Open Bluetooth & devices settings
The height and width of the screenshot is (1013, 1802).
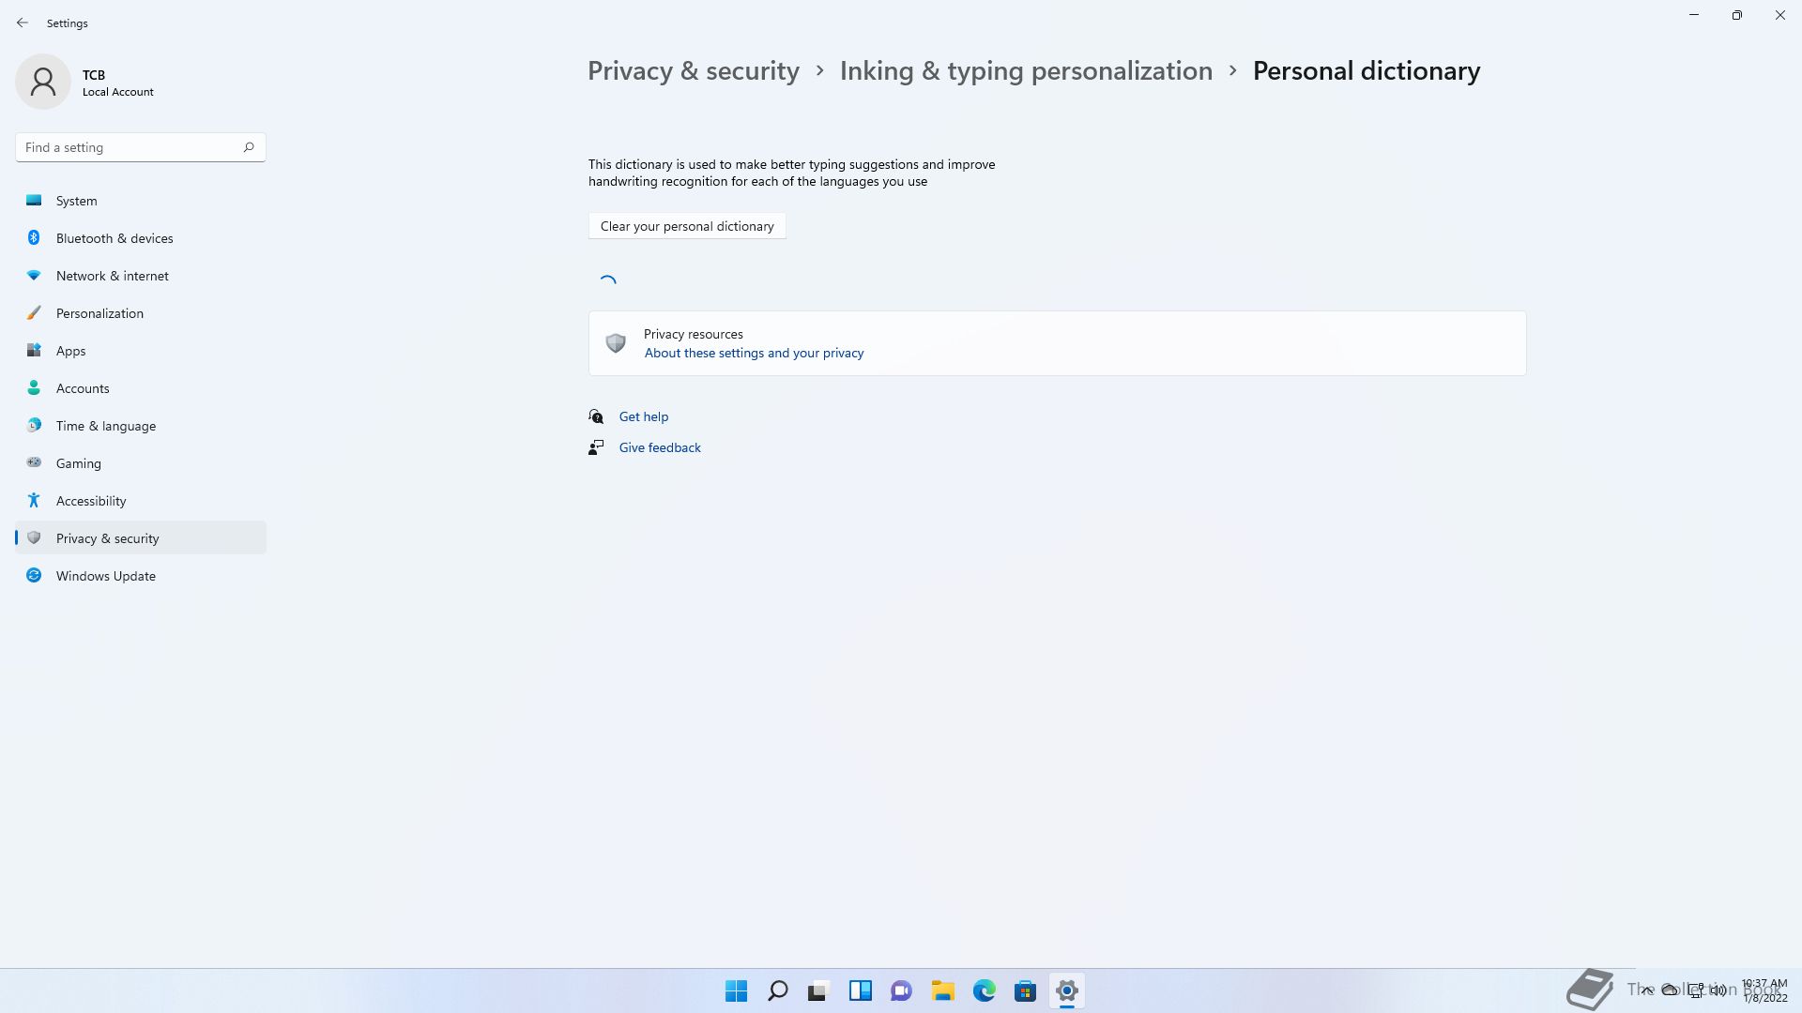tap(114, 238)
